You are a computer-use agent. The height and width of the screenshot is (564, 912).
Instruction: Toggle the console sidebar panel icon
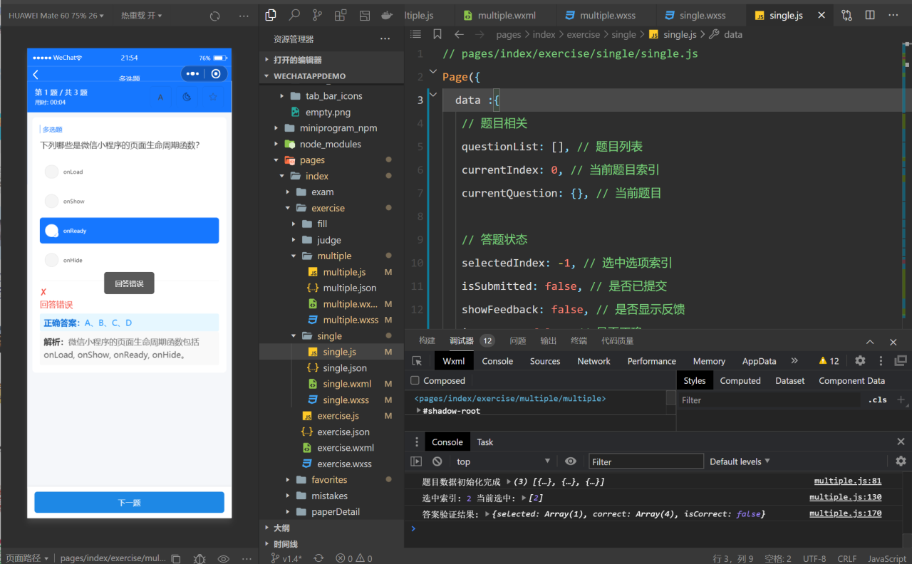click(416, 461)
